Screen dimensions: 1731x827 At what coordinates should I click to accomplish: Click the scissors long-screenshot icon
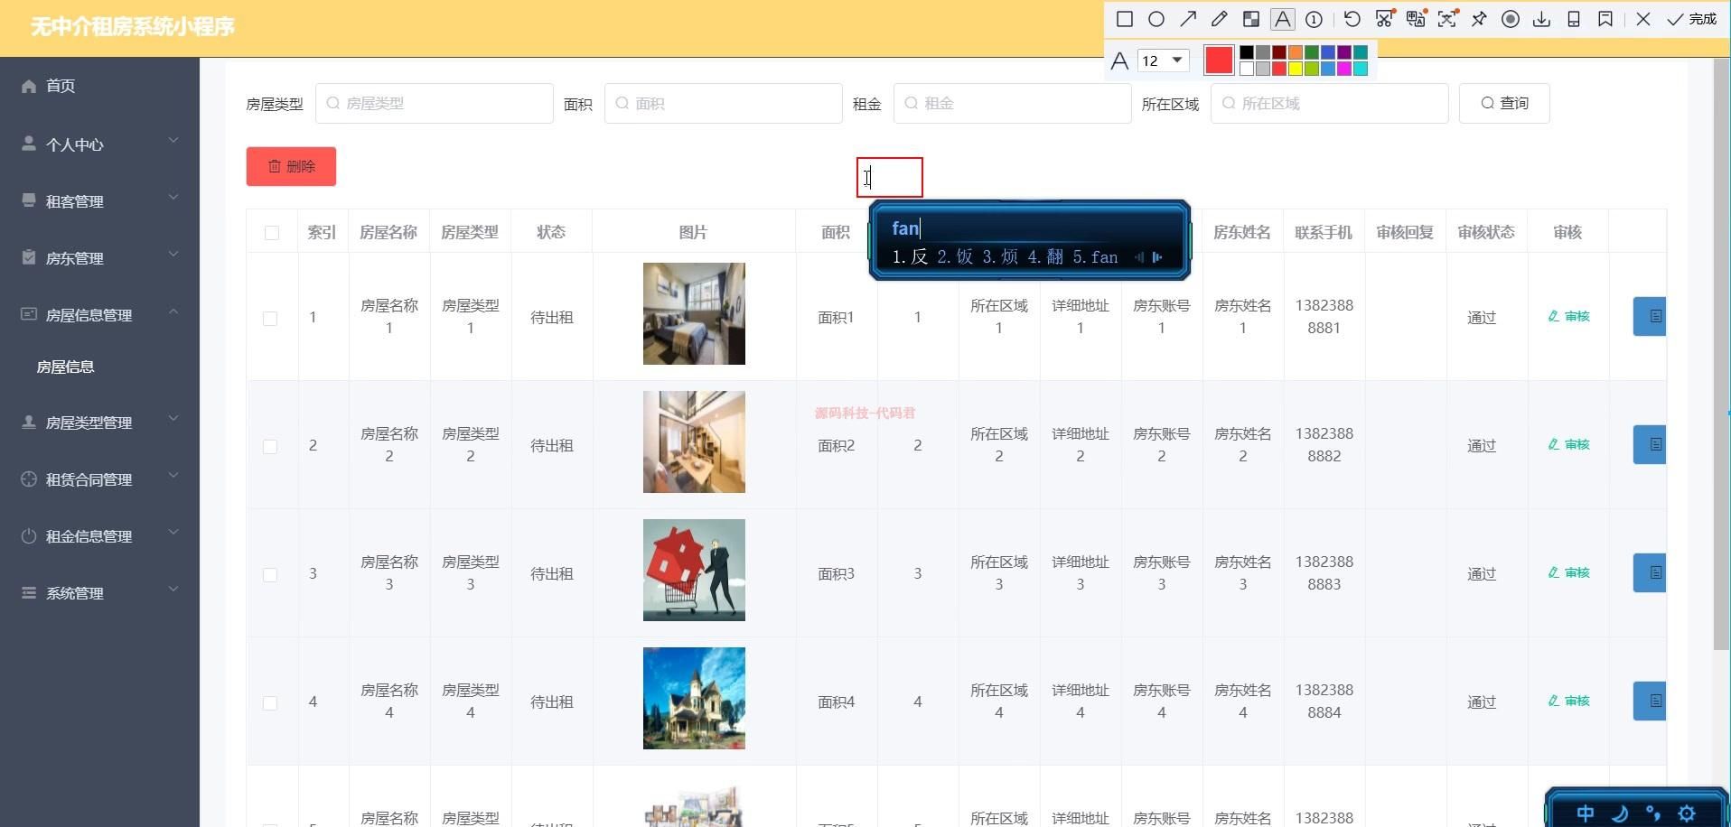(1384, 19)
